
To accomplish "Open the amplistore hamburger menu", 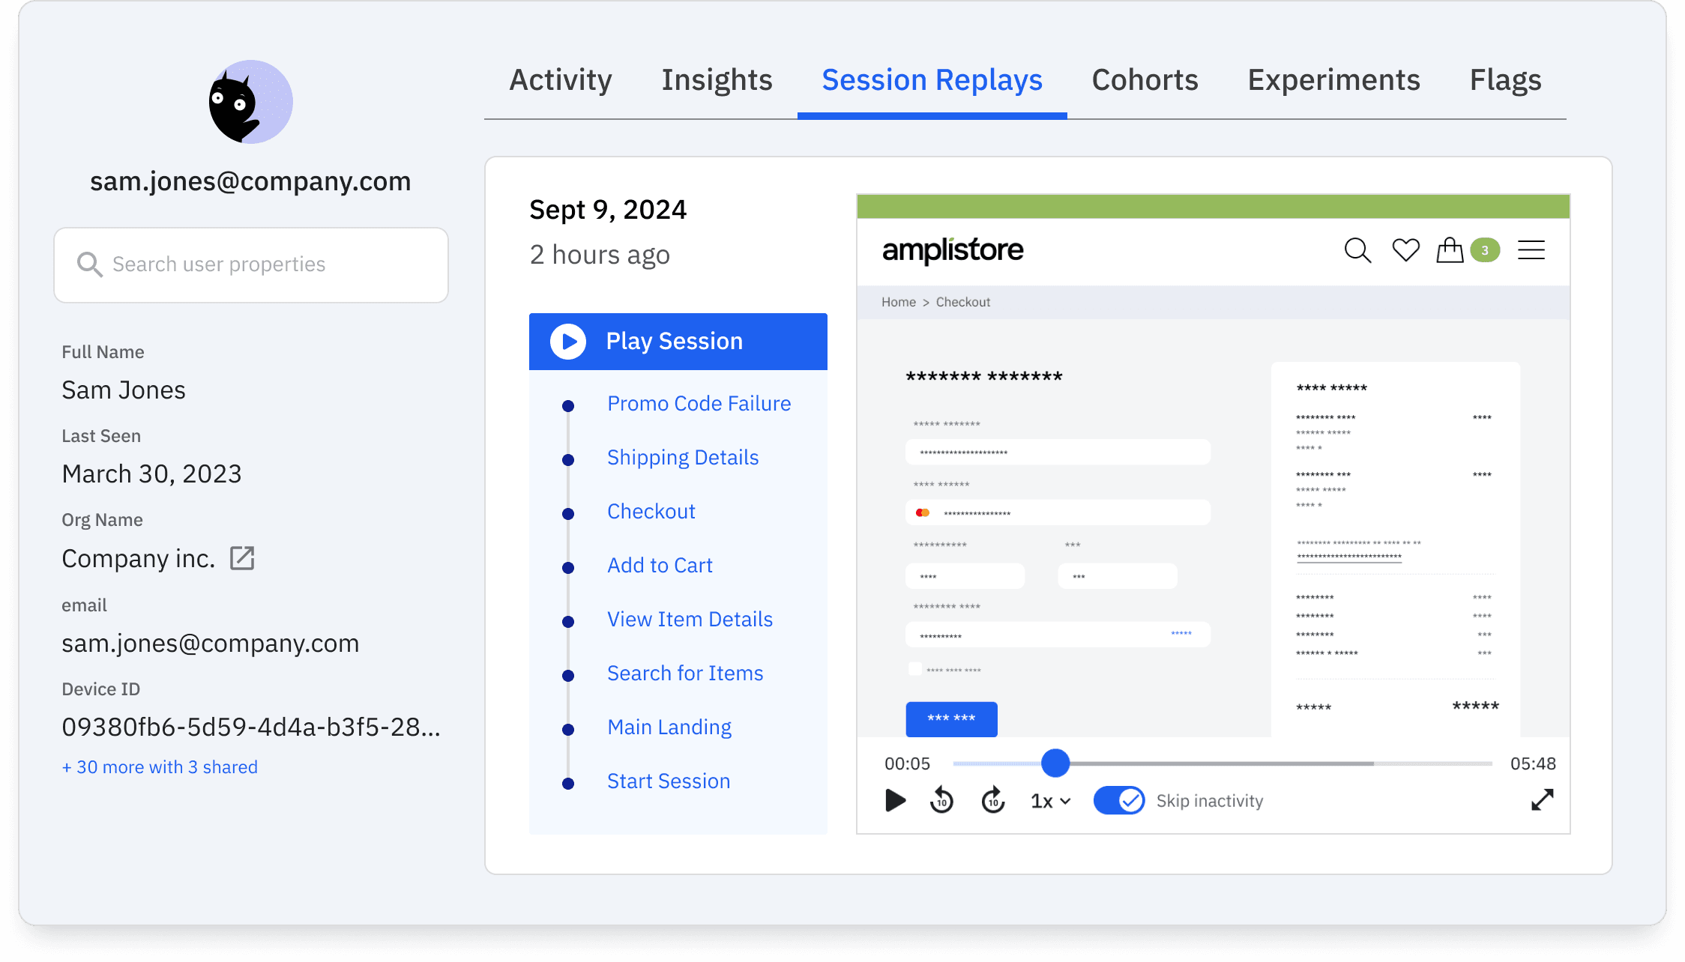I will click(x=1531, y=250).
